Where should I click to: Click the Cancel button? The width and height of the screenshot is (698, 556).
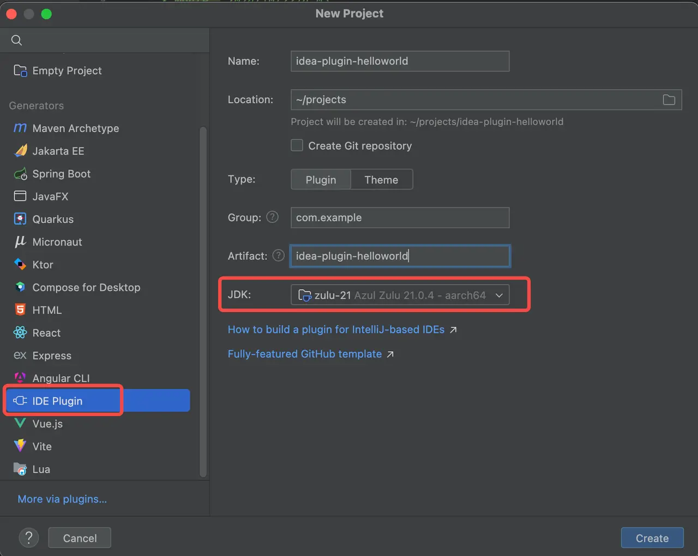click(x=80, y=538)
